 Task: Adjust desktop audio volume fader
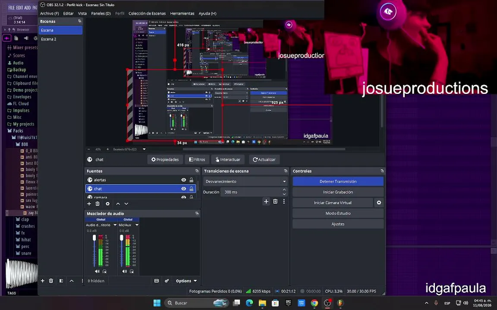point(94,238)
